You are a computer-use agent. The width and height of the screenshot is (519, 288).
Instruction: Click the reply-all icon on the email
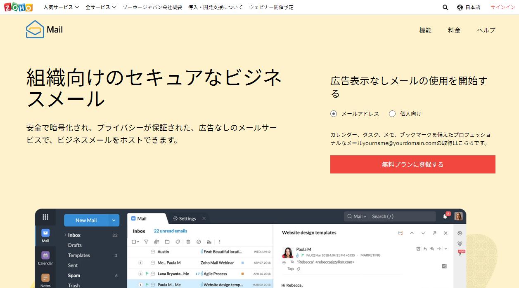pos(432,249)
